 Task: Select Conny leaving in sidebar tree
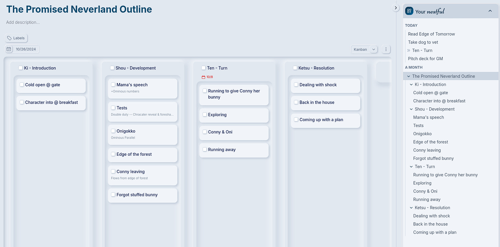pos(427,150)
